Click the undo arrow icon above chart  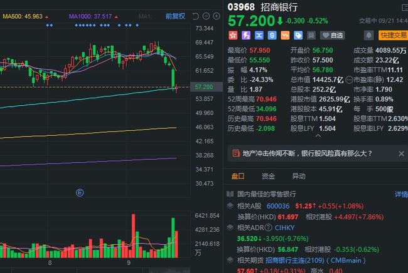click(195, 16)
